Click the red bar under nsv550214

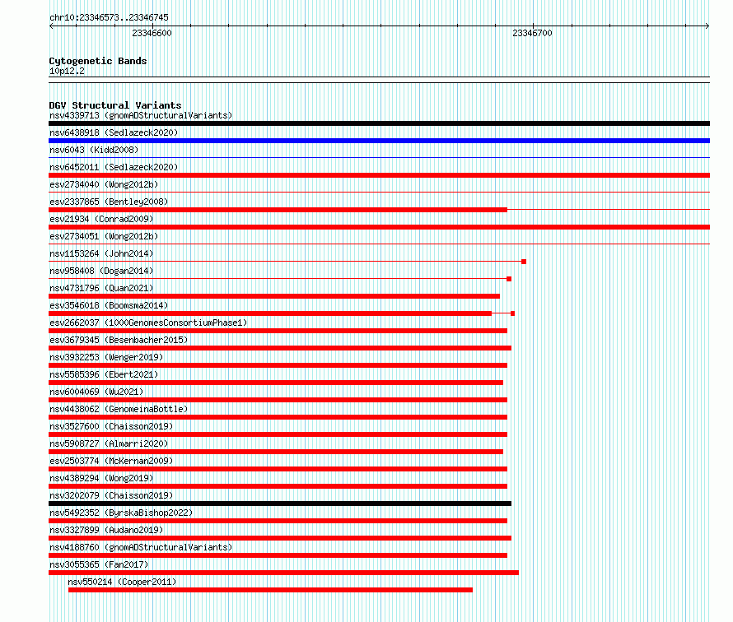click(270, 590)
